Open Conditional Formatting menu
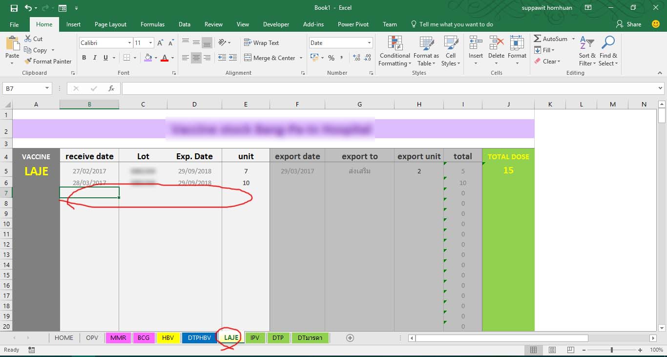Screen dimensions: 667x357 tap(395, 51)
